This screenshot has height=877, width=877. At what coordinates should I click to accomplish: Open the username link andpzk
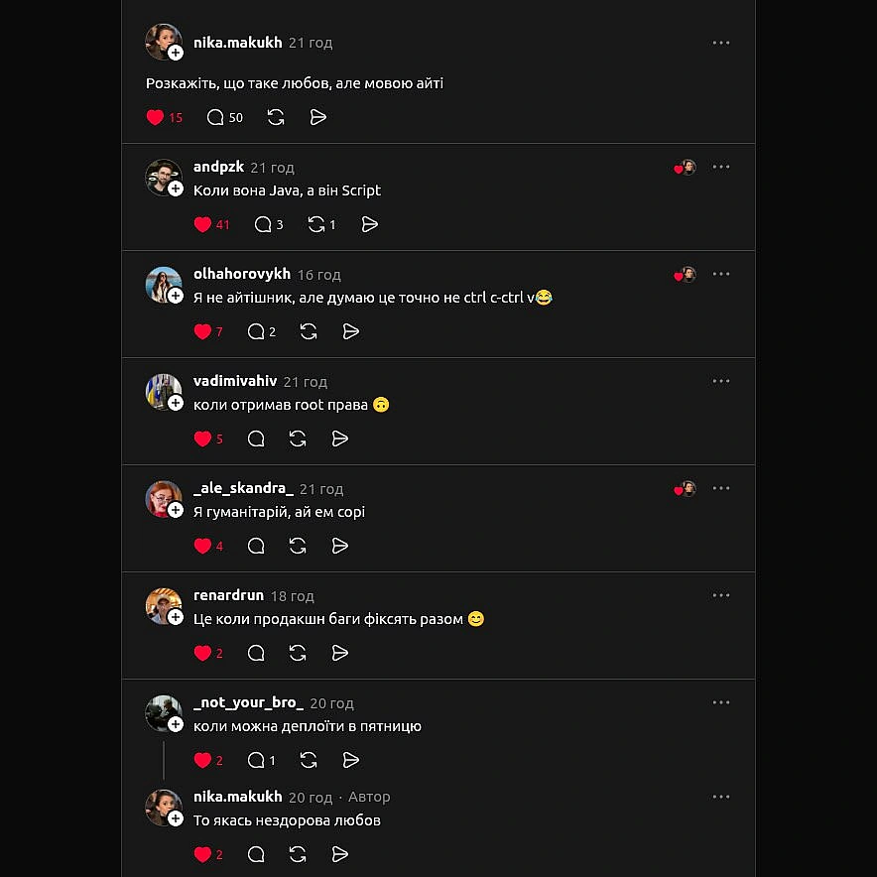point(218,167)
